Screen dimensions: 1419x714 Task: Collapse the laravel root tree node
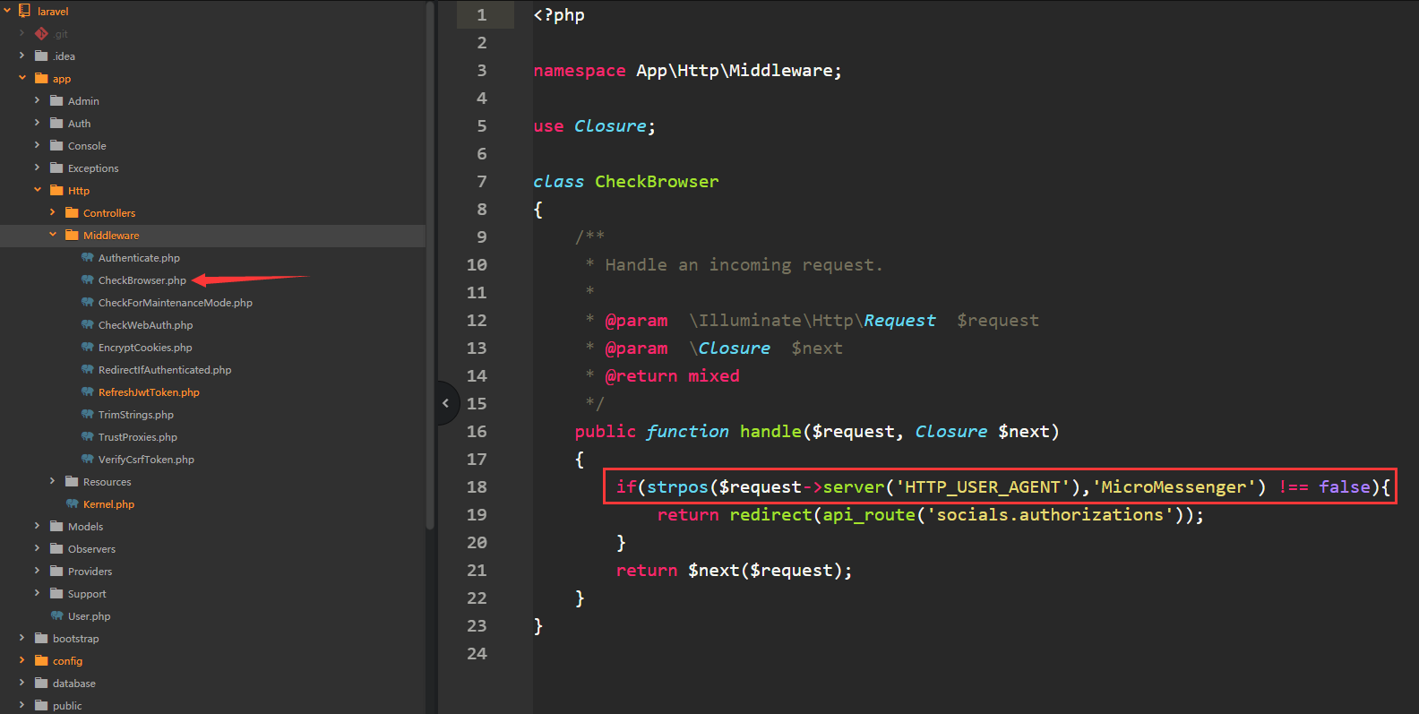[7, 11]
